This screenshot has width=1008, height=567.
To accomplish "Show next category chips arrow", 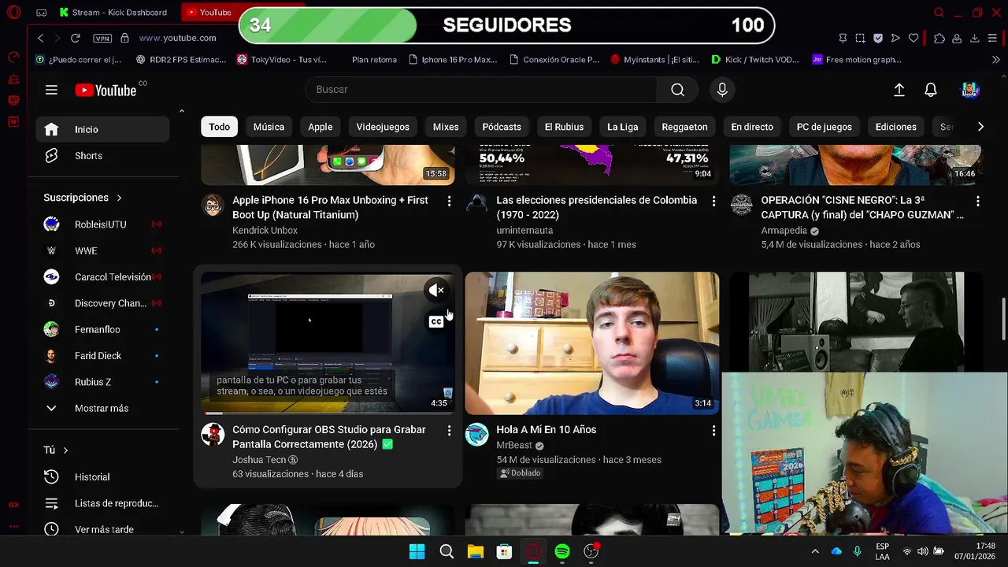I will [980, 127].
